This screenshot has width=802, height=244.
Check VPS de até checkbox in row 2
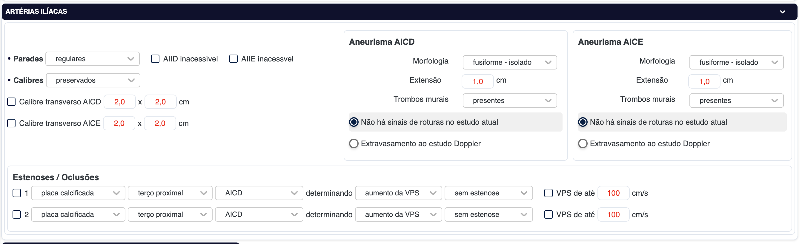tap(548, 214)
